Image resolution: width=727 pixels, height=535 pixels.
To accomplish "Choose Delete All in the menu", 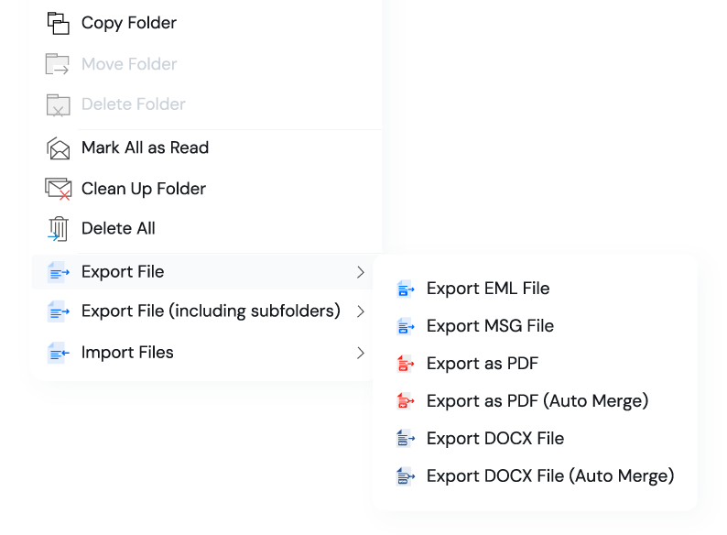I will click(118, 228).
